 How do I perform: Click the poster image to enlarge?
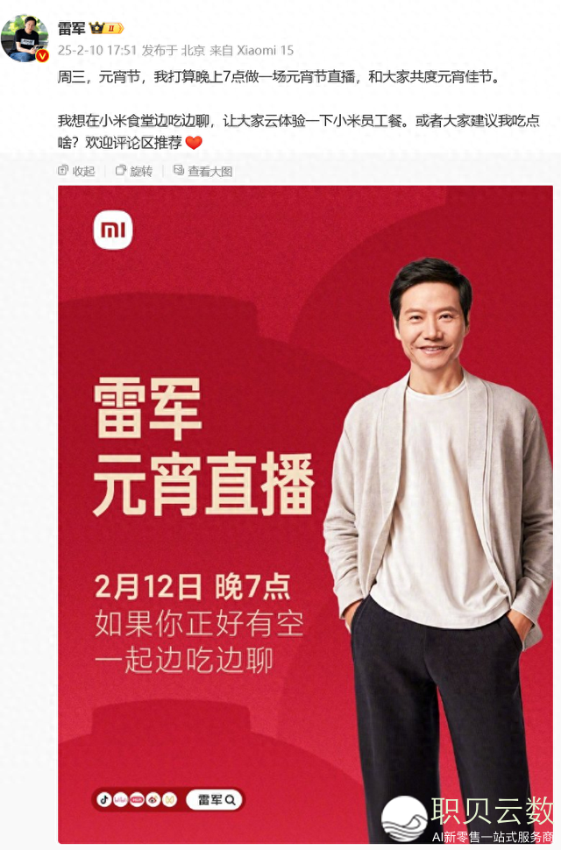click(305, 514)
